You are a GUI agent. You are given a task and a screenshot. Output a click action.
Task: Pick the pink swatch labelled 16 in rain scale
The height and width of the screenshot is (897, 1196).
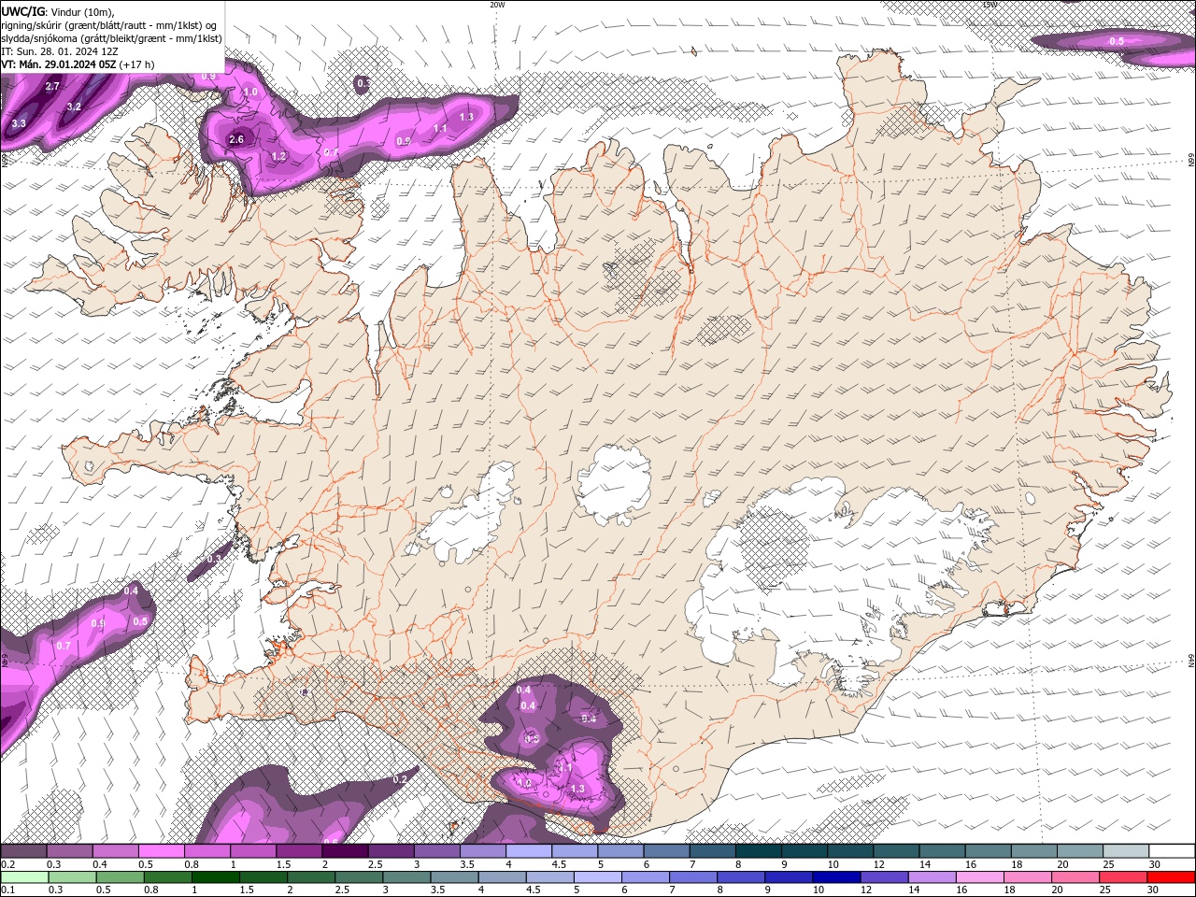tap(979, 877)
